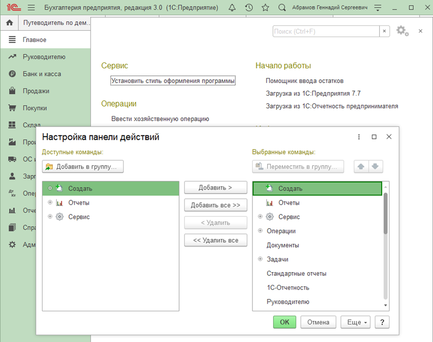Click the Добавить > button
Screen dimensions: 433x342
[215, 188]
